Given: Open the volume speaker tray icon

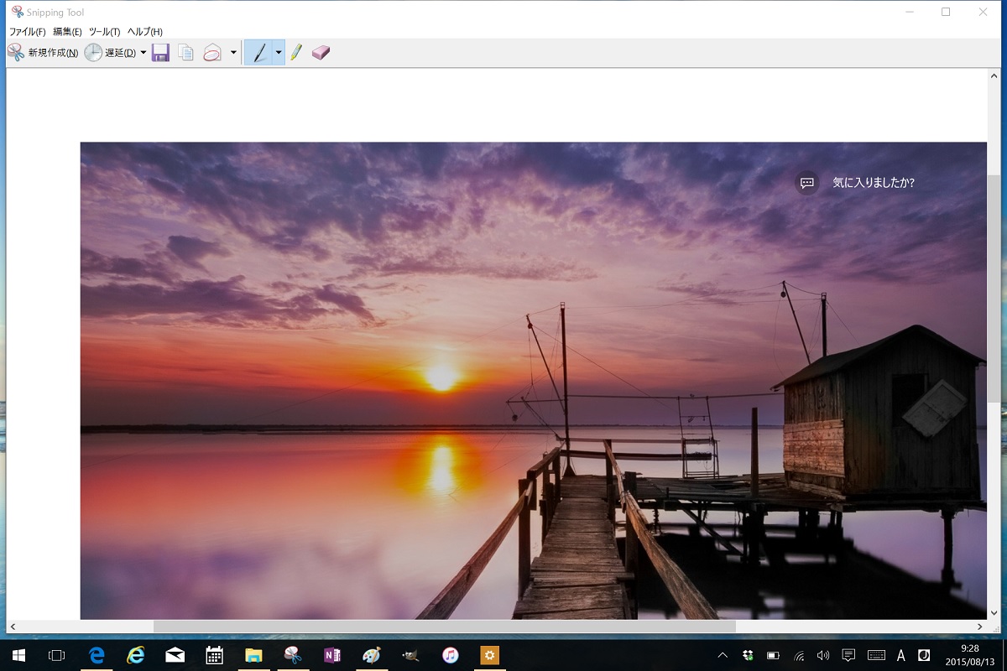Looking at the screenshot, I should coord(823,655).
